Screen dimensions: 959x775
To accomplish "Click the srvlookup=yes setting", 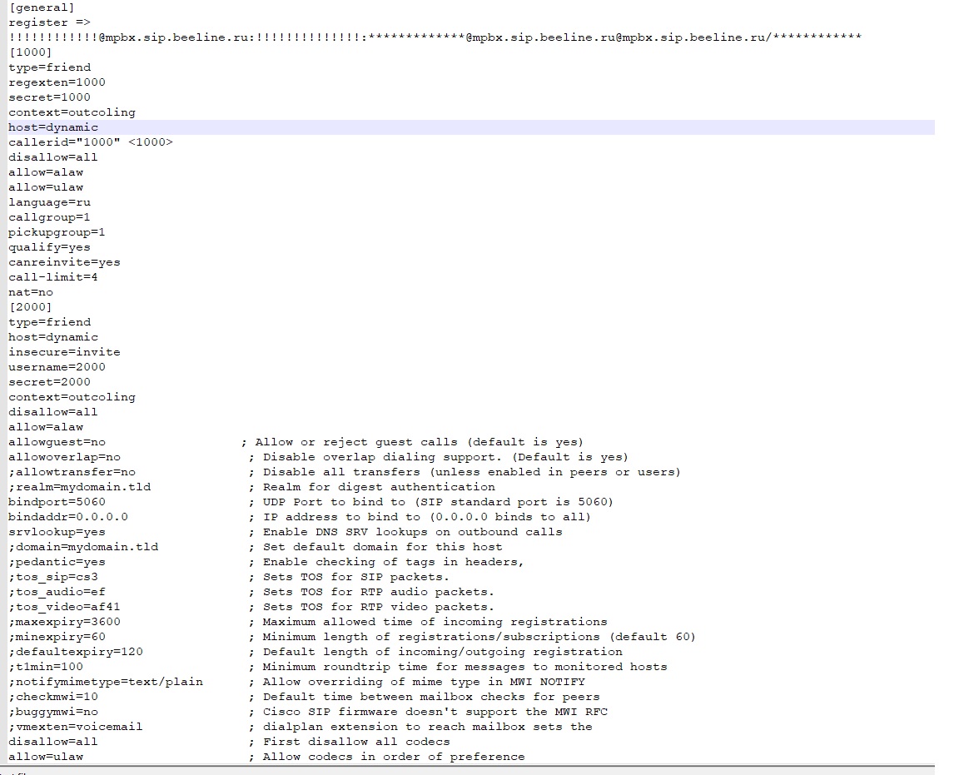I will (57, 532).
